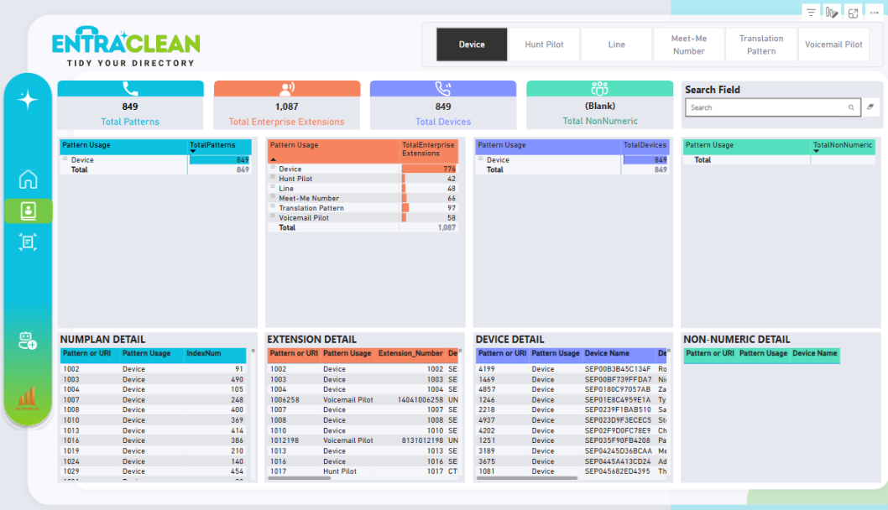Select row 4937 in Device Detail
888x510 pixels.
(572, 420)
